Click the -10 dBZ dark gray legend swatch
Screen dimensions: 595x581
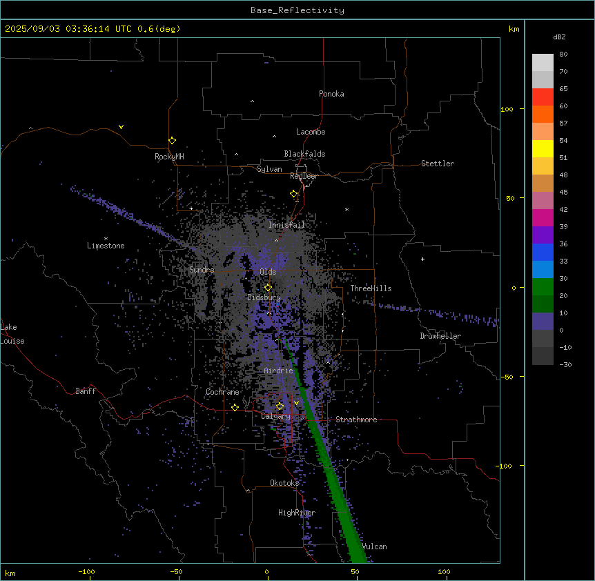point(543,356)
